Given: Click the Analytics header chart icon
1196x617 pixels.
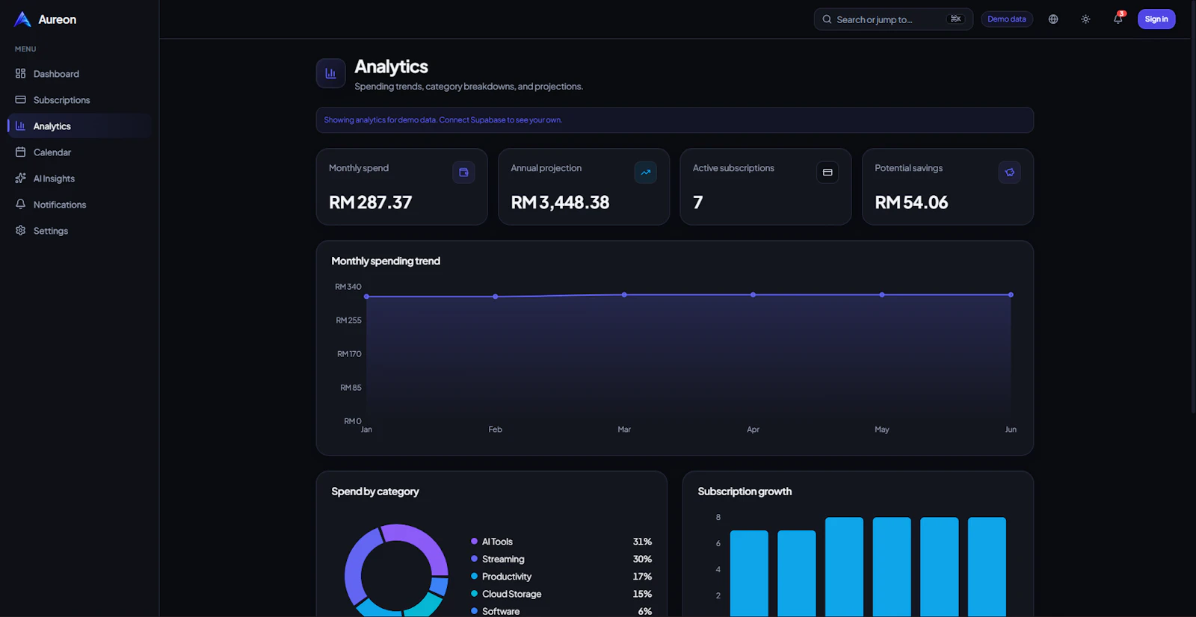Looking at the screenshot, I should click(x=330, y=73).
